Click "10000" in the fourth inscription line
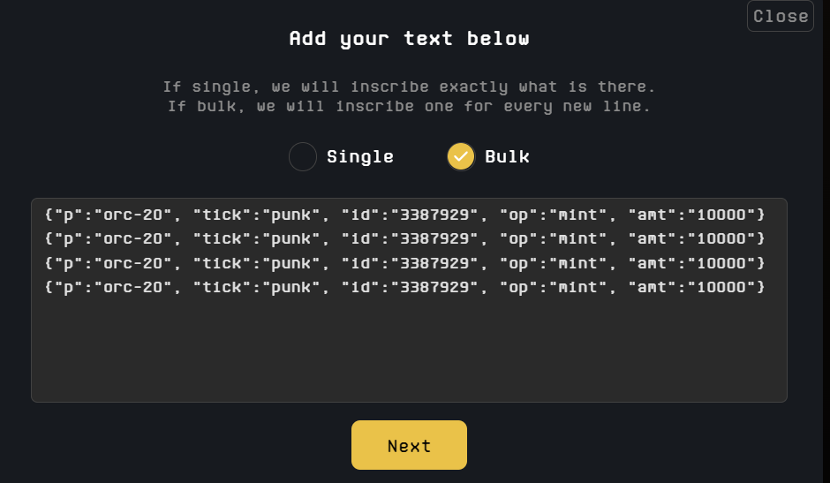 tap(723, 289)
